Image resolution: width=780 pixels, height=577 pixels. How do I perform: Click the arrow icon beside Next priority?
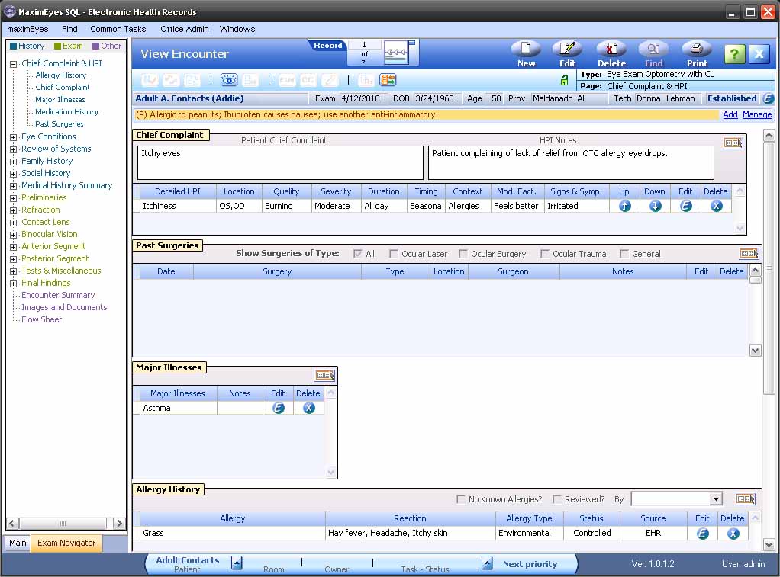click(487, 563)
